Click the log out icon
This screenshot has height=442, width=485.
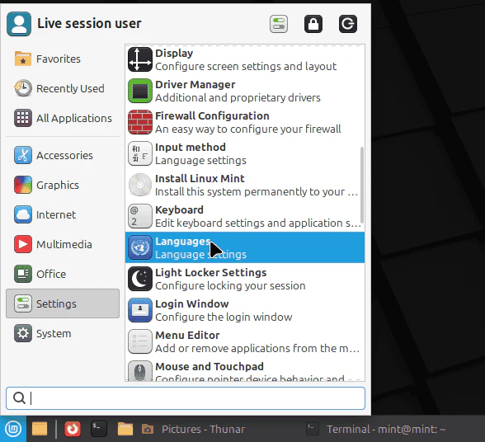pos(348,24)
